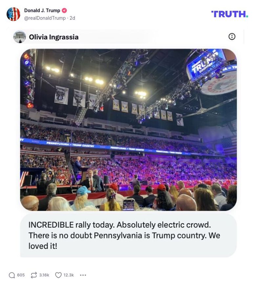Open the rally crowd photo
The height and width of the screenshot is (285, 255).
(128, 129)
